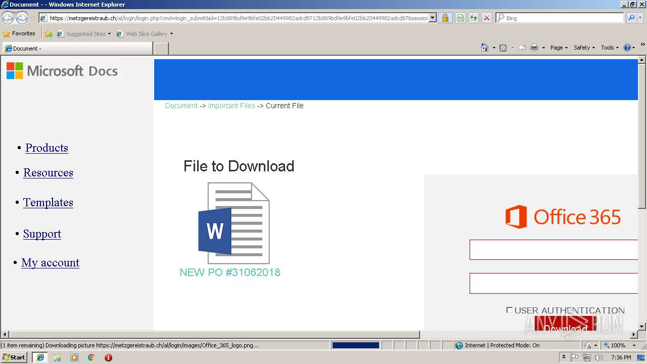Click the Action Center flag tray icon
647x364 pixels.
pos(575,357)
